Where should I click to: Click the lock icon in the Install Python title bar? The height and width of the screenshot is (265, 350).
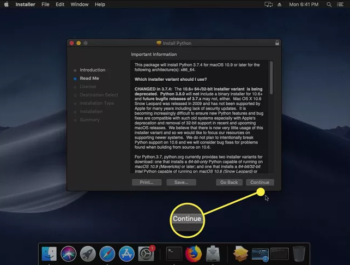pos(277,43)
